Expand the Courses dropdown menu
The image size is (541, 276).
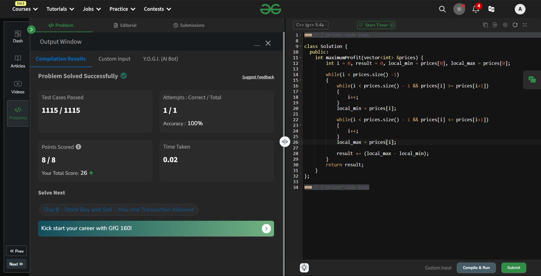25,9
